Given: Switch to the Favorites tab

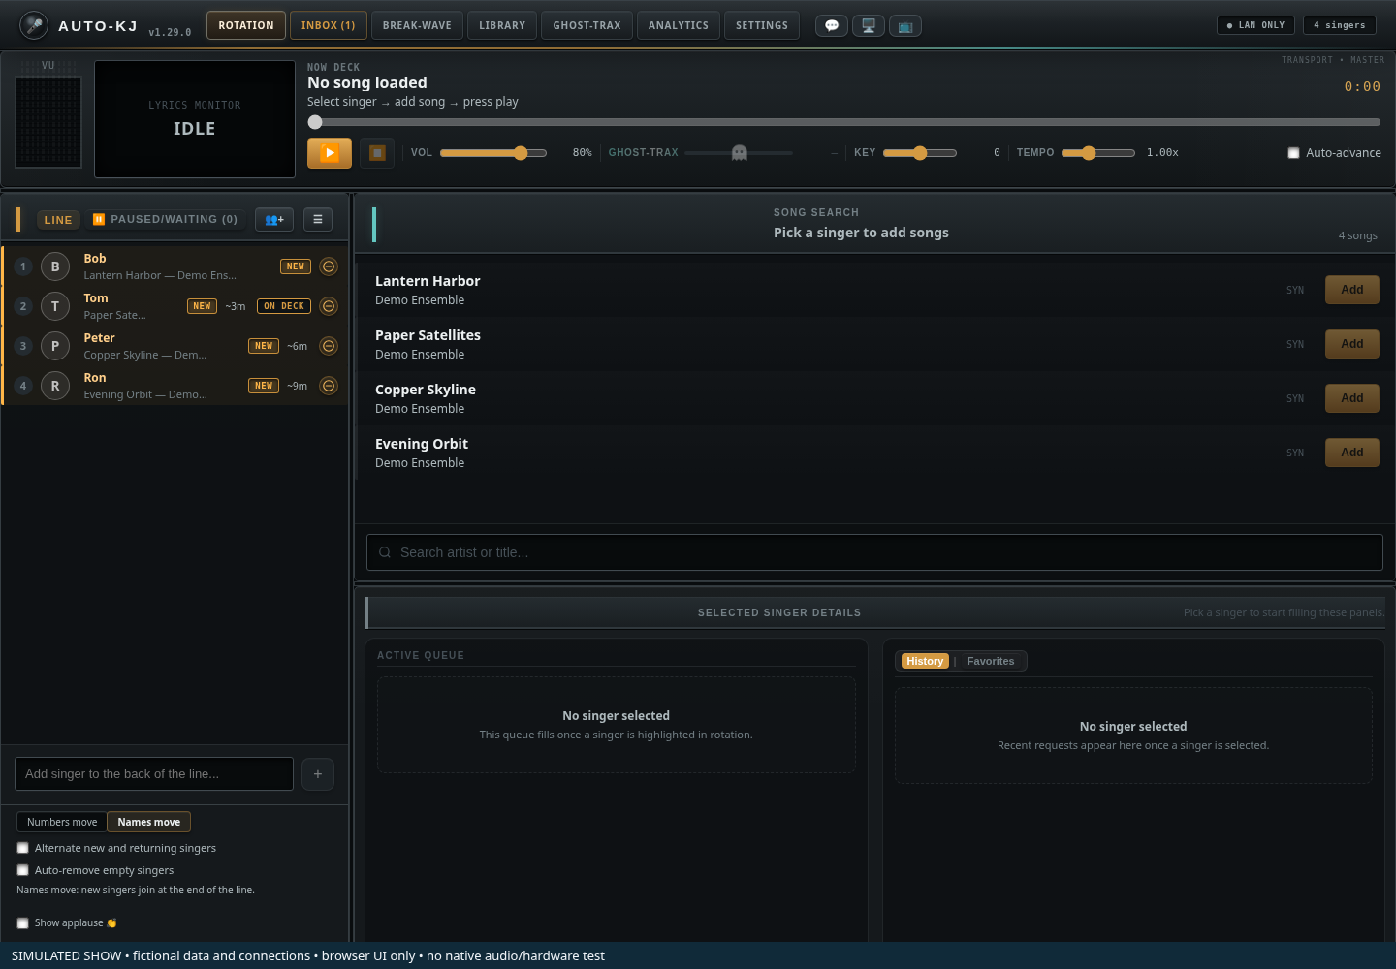Looking at the screenshot, I should 991,661.
